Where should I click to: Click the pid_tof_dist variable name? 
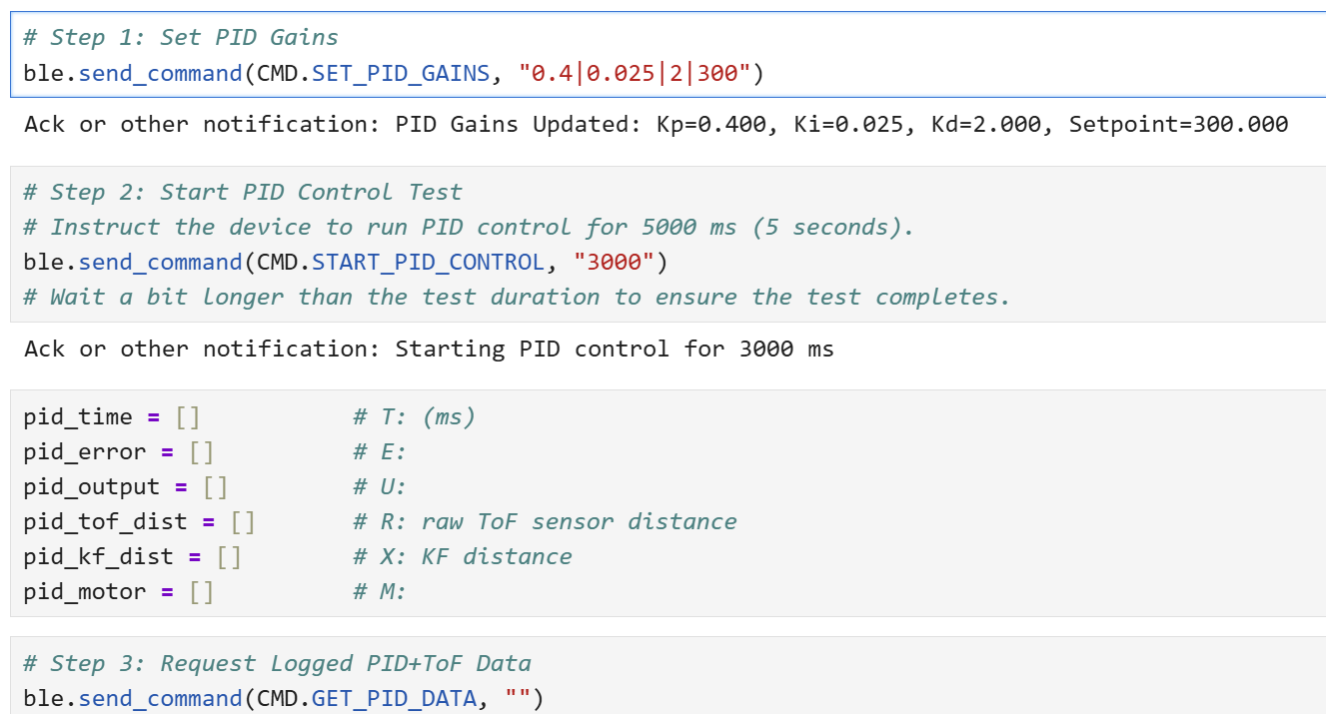(x=105, y=521)
